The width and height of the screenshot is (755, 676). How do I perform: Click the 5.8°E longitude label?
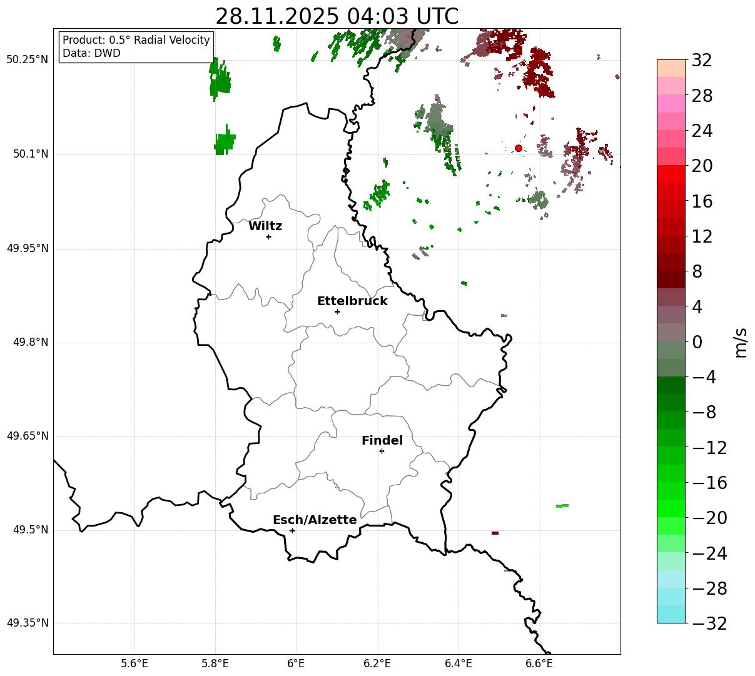click(216, 663)
